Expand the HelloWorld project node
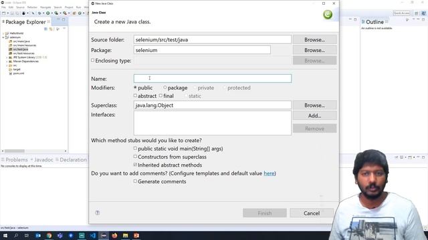Viewport: 428px width, 240px height. click(x=3, y=33)
